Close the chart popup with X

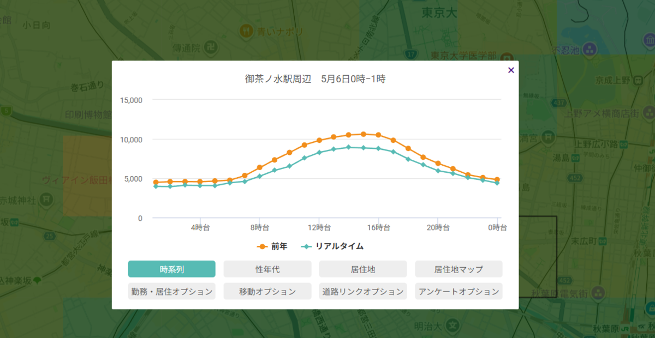pyautogui.click(x=511, y=70)
